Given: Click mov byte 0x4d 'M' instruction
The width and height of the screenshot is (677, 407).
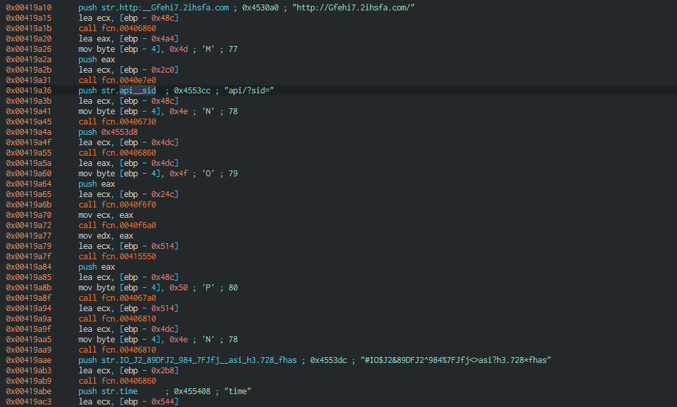Looking at the screenshot, I should tap(158, 49).
